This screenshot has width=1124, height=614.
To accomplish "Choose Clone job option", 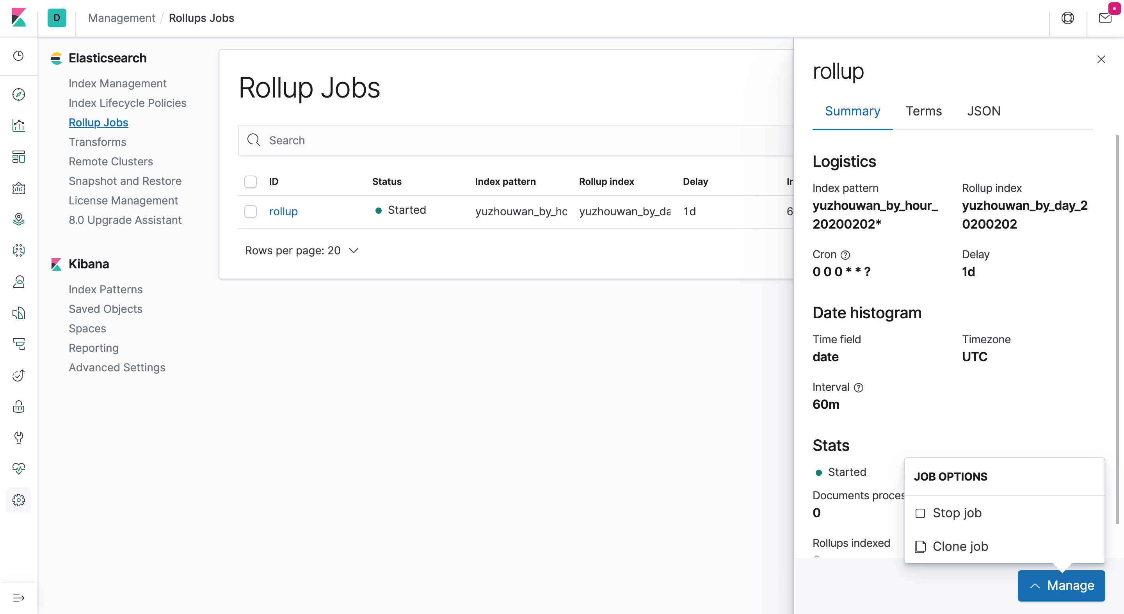I will (x=960, y=547).
